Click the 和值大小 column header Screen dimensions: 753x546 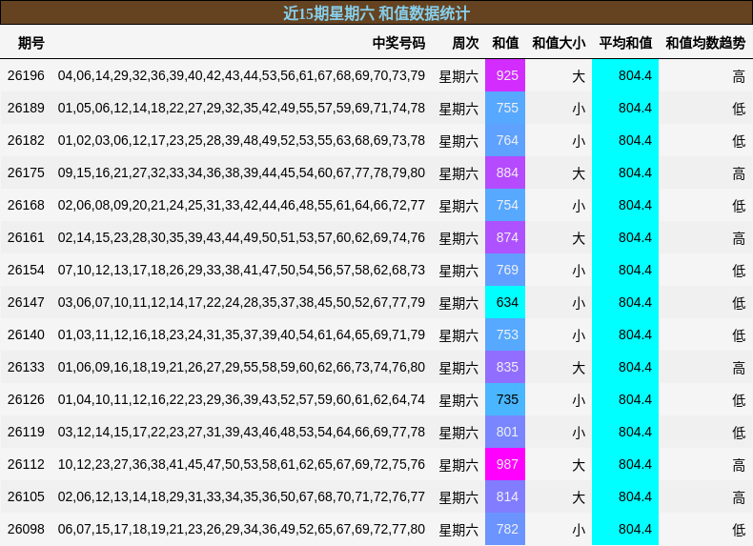[x=559, y=43]
